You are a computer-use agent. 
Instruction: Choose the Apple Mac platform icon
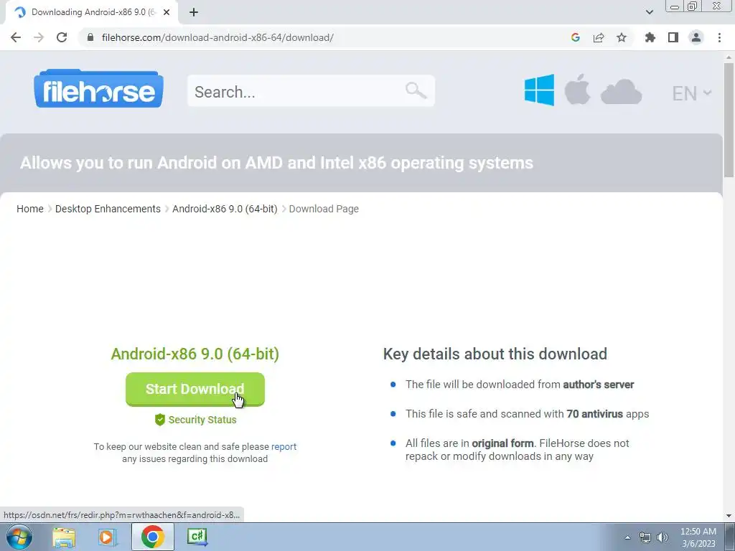pos(577,90)
